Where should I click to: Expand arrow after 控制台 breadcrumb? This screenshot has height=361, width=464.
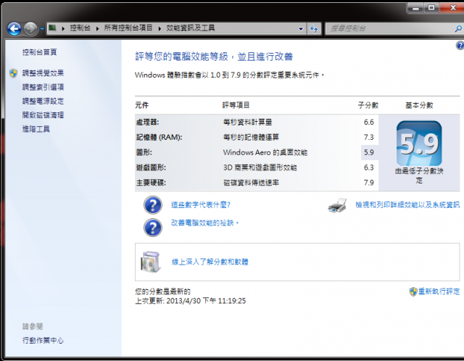pyautogui.click(x=97, y=28)
